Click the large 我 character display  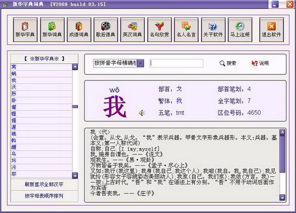tap(115, 107)
